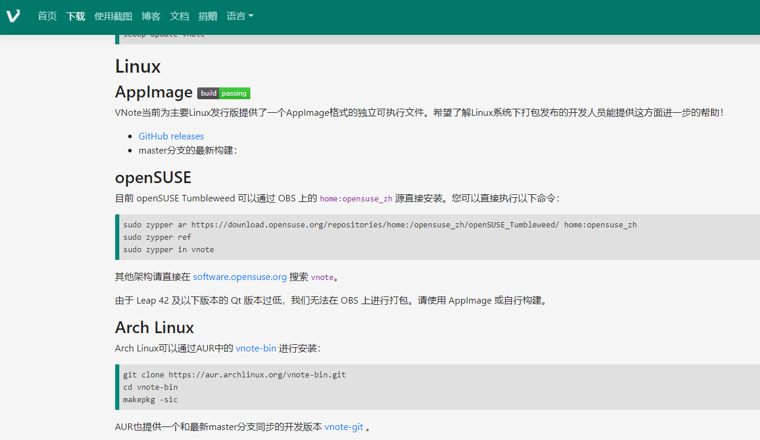
Task: Open the 博客 nav link
Action: [x=151, y=17]
